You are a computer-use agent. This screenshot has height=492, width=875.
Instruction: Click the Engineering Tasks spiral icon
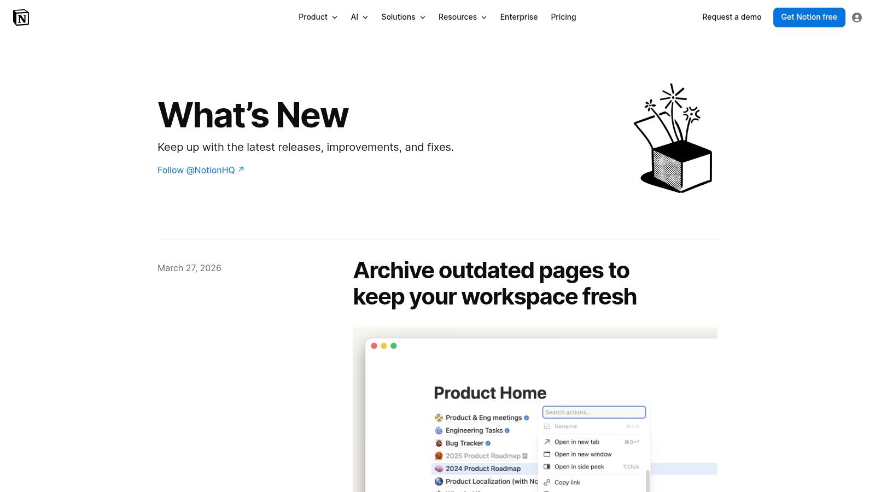(439, 431)
